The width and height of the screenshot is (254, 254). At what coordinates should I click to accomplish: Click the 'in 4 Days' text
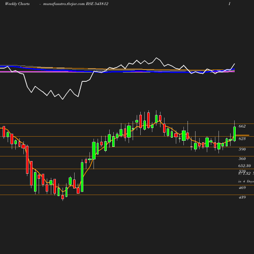pos(246,181)
